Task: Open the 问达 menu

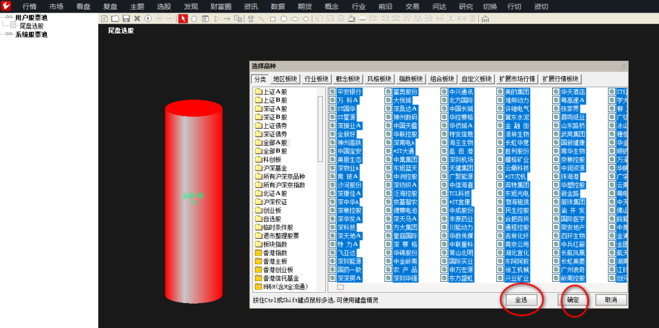Action: point(439,6)
